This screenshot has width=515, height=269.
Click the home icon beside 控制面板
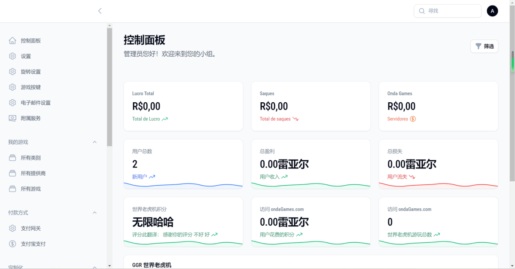point(12,41)
